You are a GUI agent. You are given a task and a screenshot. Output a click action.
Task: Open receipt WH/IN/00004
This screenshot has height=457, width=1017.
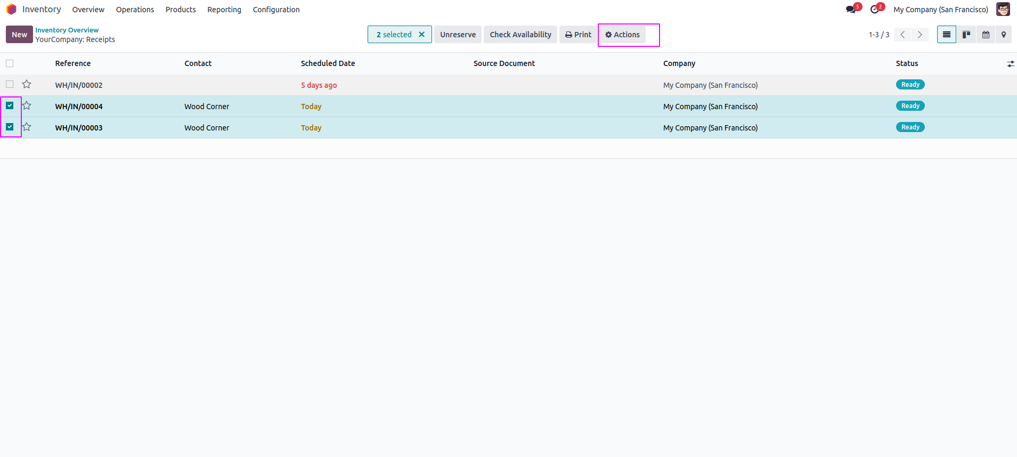coord(79,107)
